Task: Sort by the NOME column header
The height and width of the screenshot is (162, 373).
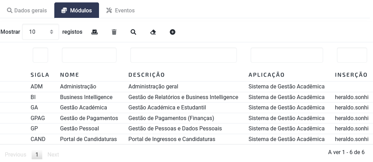Action: click(69, 75)
